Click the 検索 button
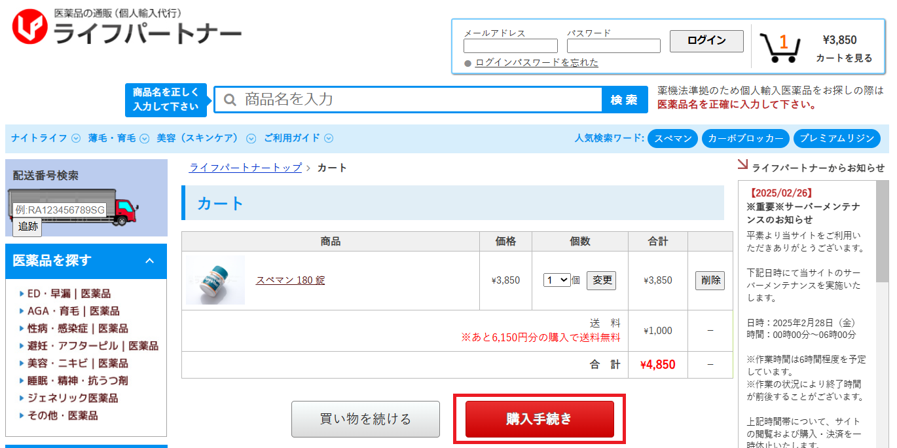Screen dimensions: 897x448 click(x=625, y=100)
